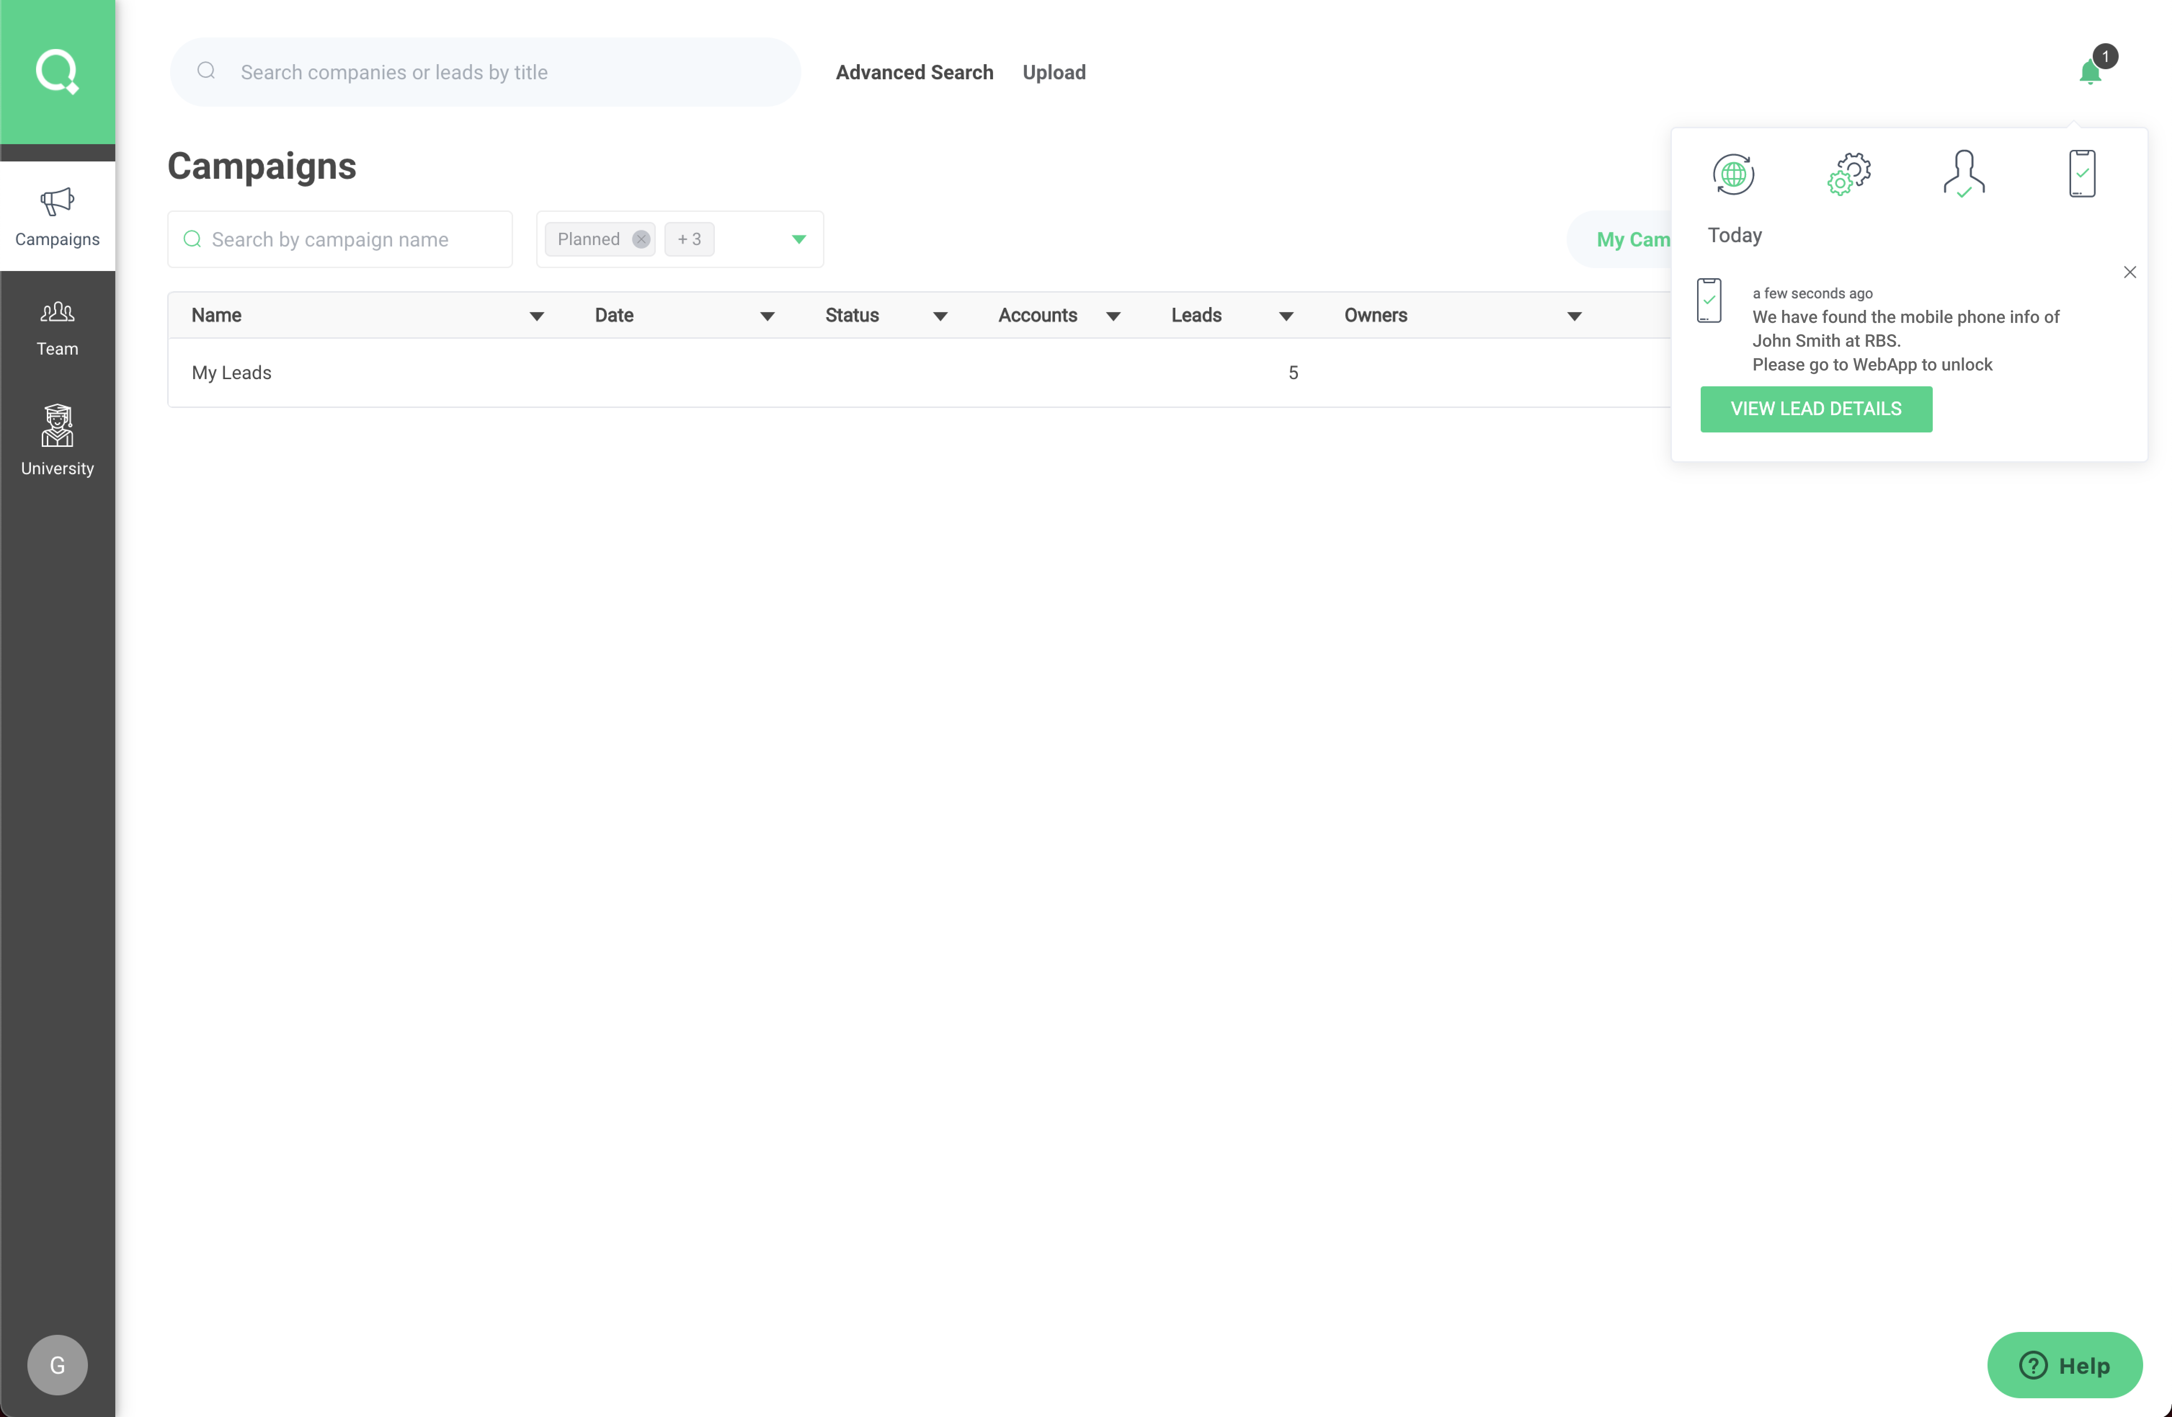This screenshot has height=1417, width=2172.
Task: Open the Leads column dropdown arrow
Action: pos(1286,316)
